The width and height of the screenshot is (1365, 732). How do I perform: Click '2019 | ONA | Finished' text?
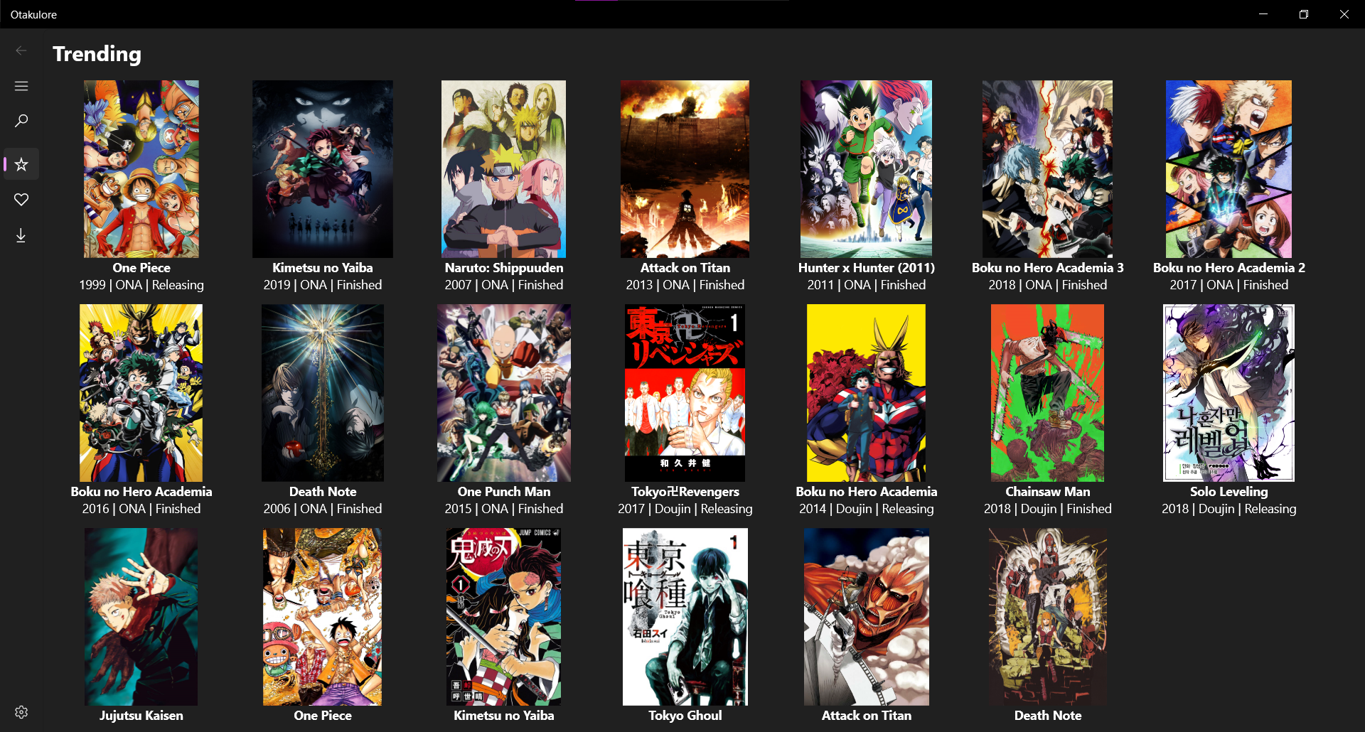tap(323, 285)
